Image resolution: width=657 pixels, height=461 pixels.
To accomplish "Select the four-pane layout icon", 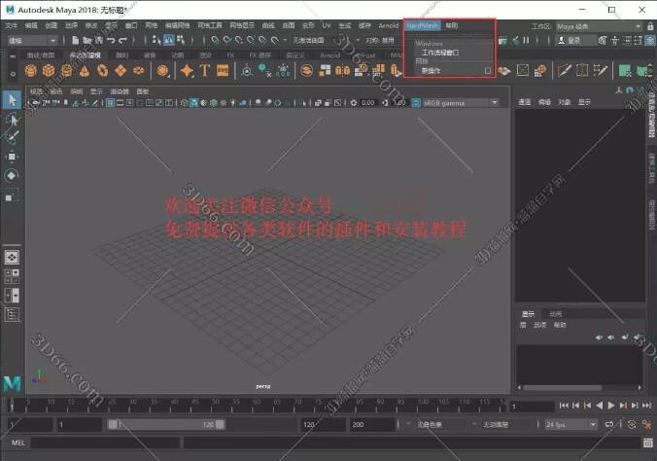I will [12, 276].
